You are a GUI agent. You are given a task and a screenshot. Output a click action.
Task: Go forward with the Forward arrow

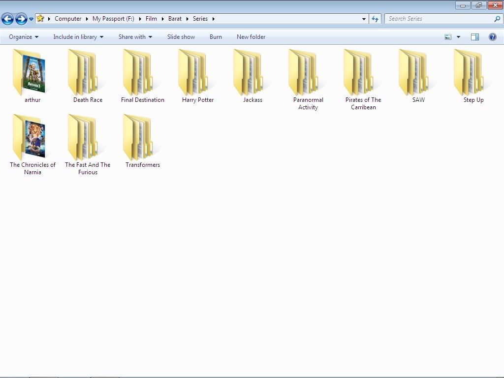click(x=21, y=19)
